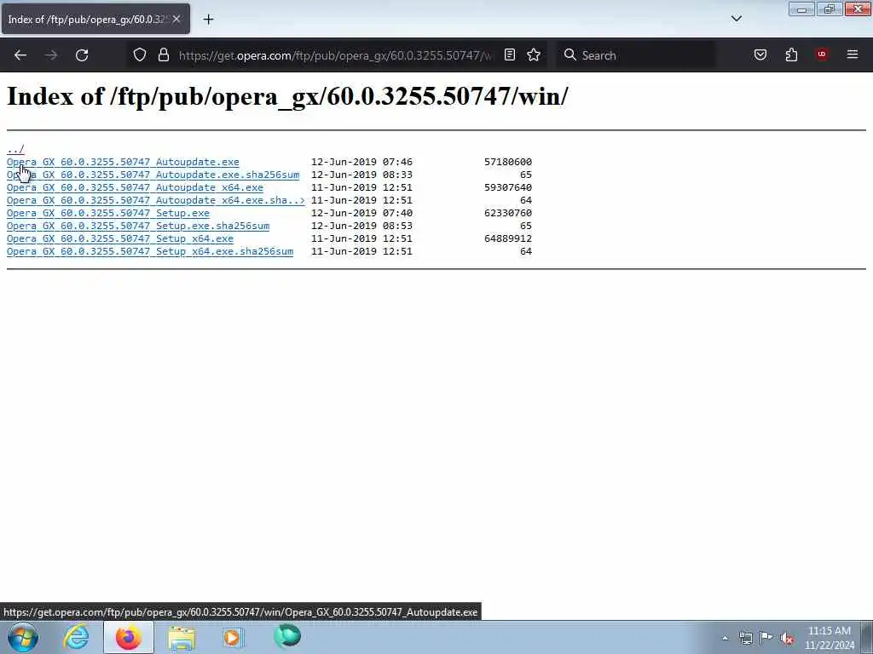Open the teal round taskbar app icon
The height and width of the screenshot is (654, 873).
tap(287, 637)
